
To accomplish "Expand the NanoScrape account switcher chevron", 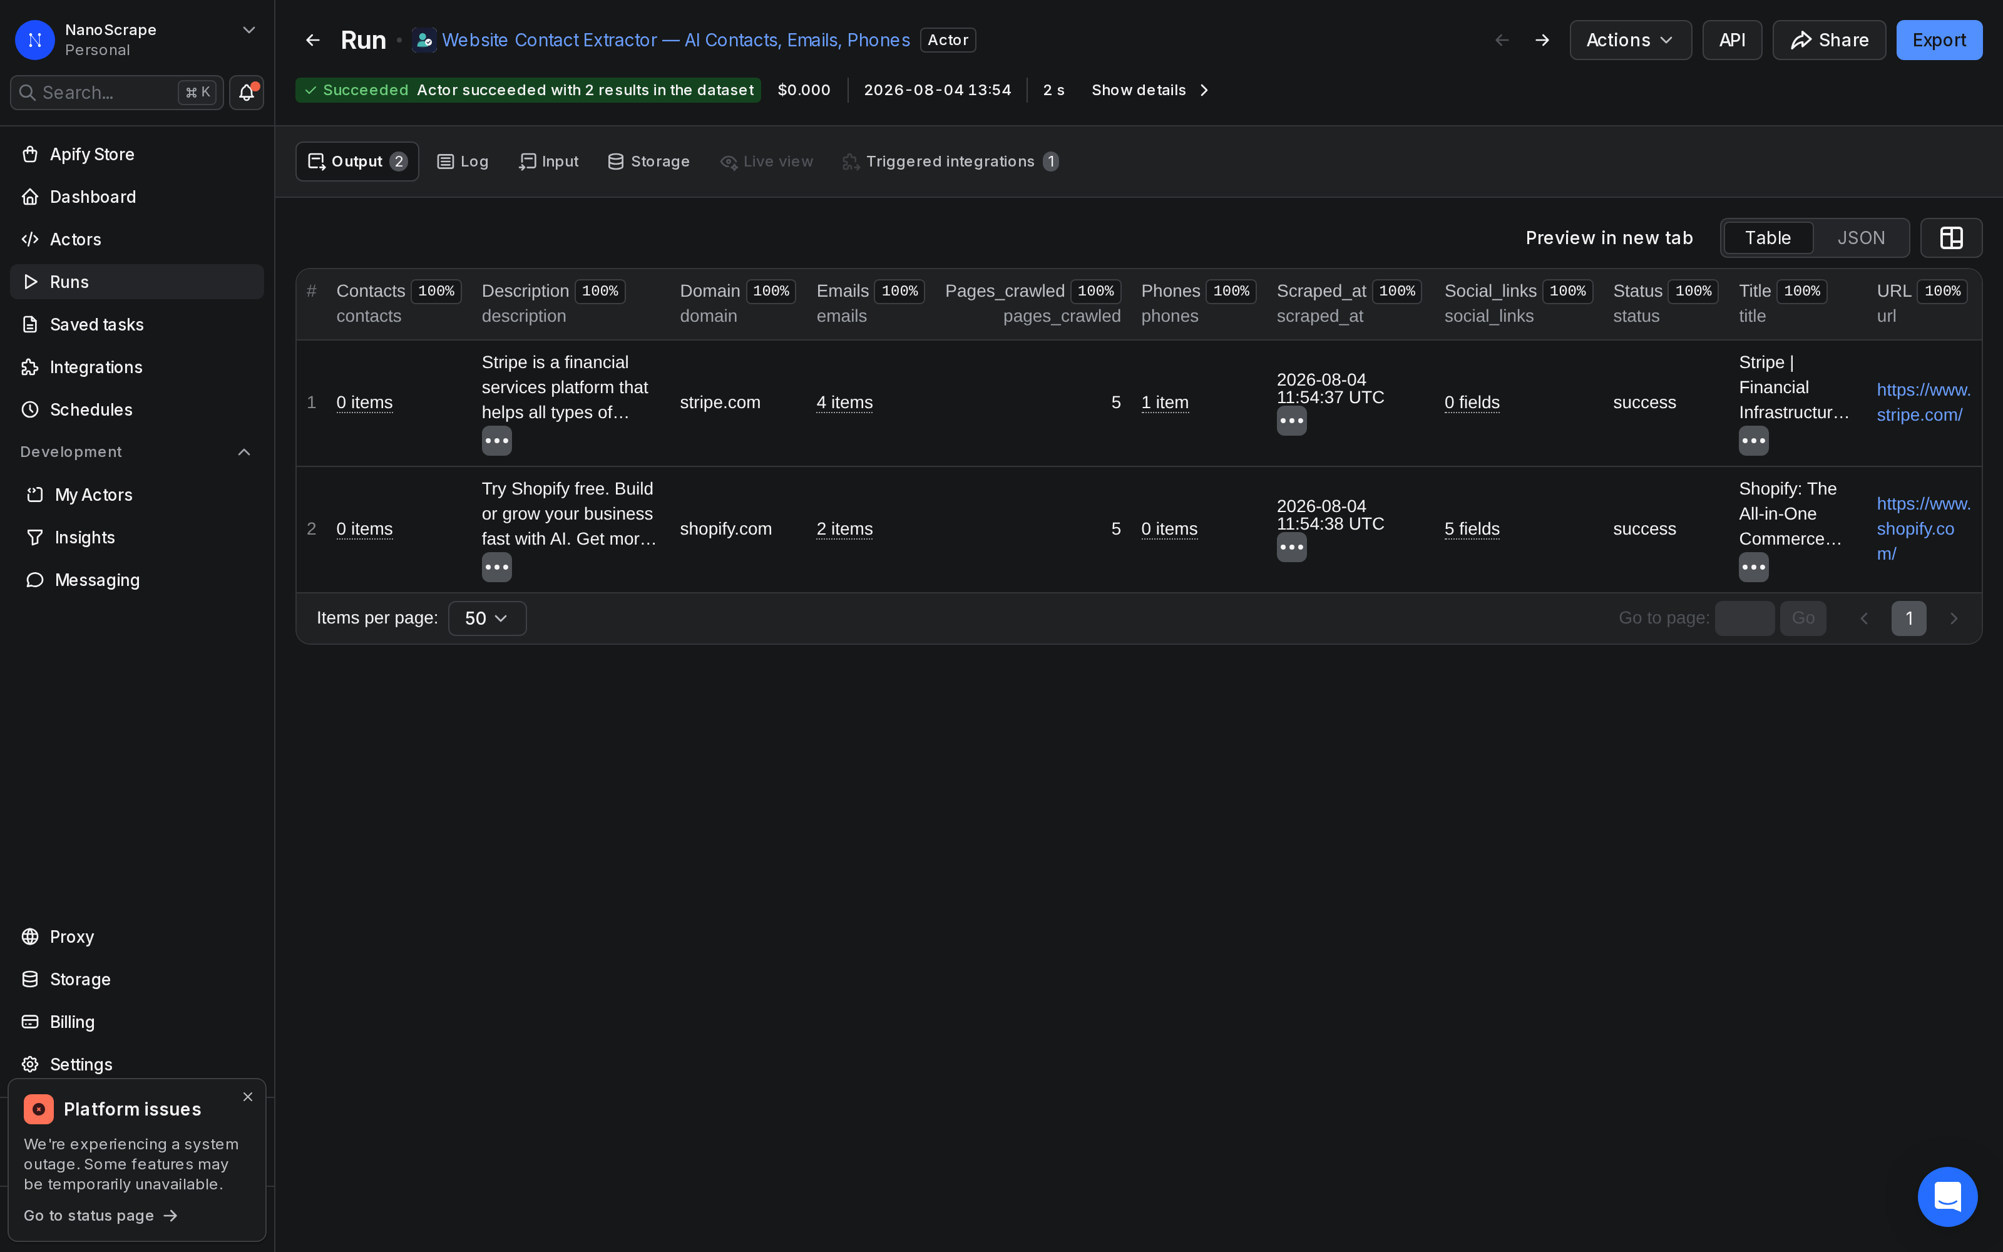I will 248,30.
